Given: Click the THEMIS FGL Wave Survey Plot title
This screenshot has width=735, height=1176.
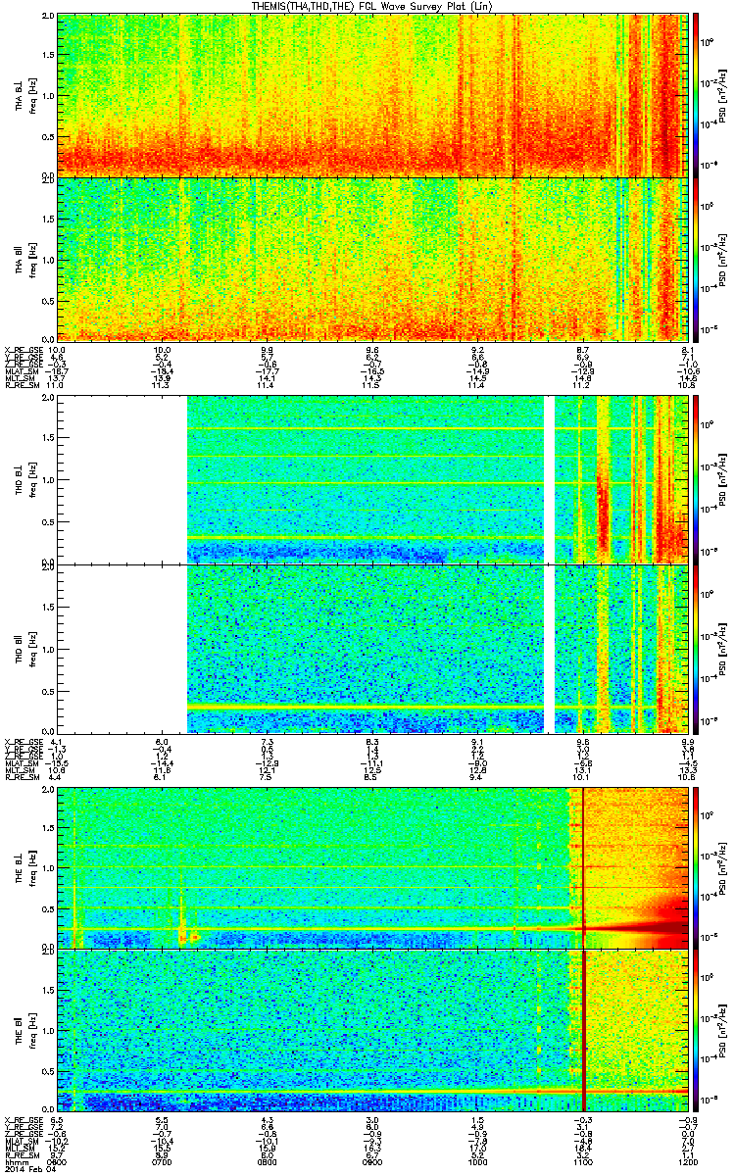Looking at the screenshot, I should point(371,6).
